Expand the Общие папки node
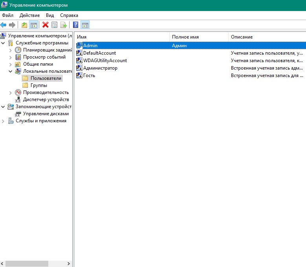The width and height of the screenshot is (306, 267). click(11, 64)
